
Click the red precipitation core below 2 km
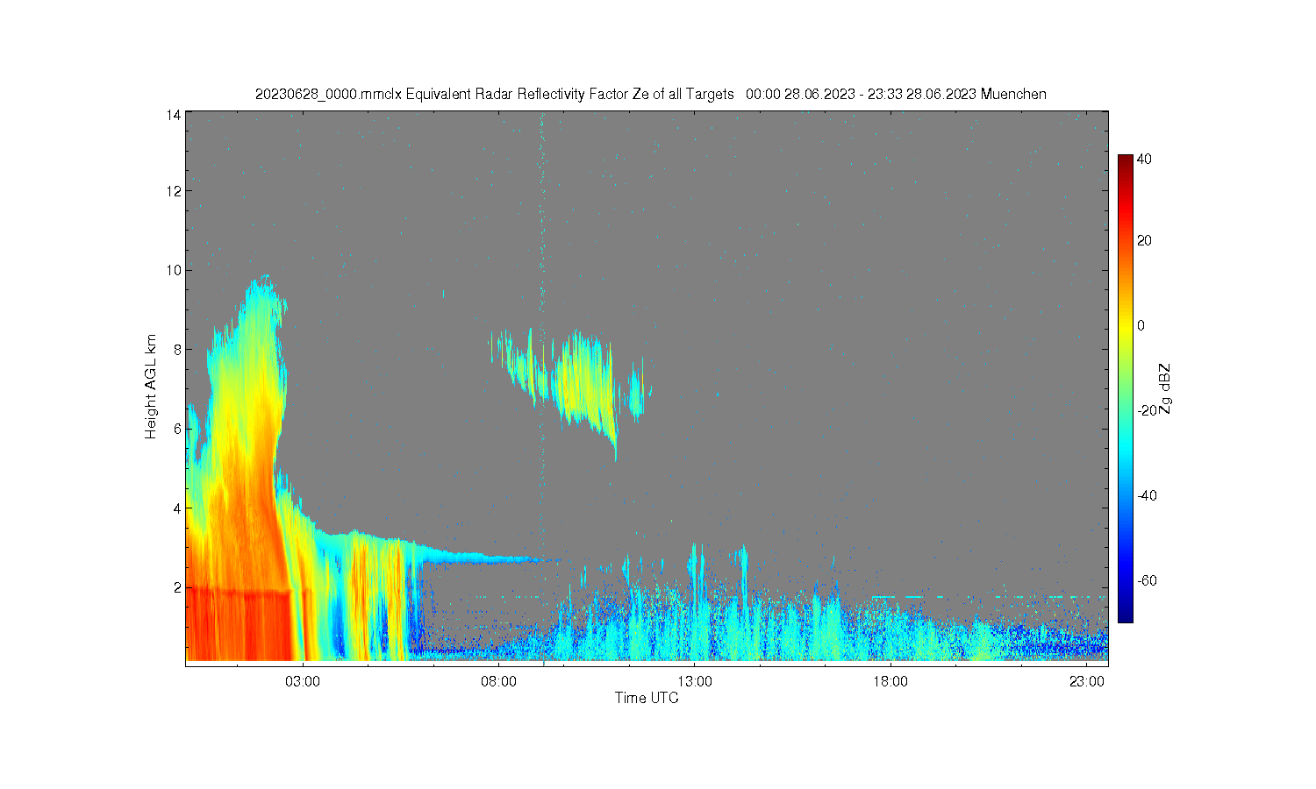(x=237, y=624)
